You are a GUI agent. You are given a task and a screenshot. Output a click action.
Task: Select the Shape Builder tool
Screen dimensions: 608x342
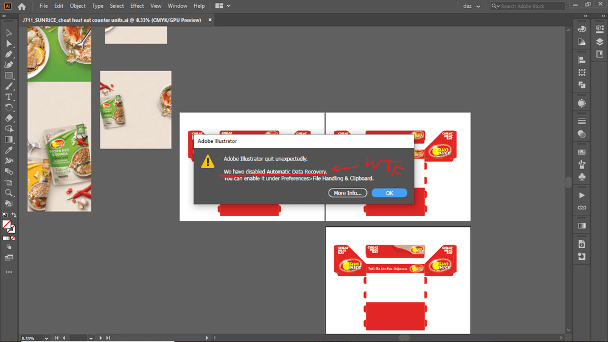pos(9,129)
